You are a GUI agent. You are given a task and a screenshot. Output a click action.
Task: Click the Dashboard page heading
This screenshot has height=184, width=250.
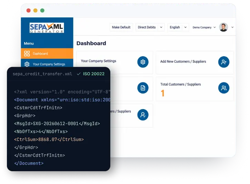(x=91, y=43)
